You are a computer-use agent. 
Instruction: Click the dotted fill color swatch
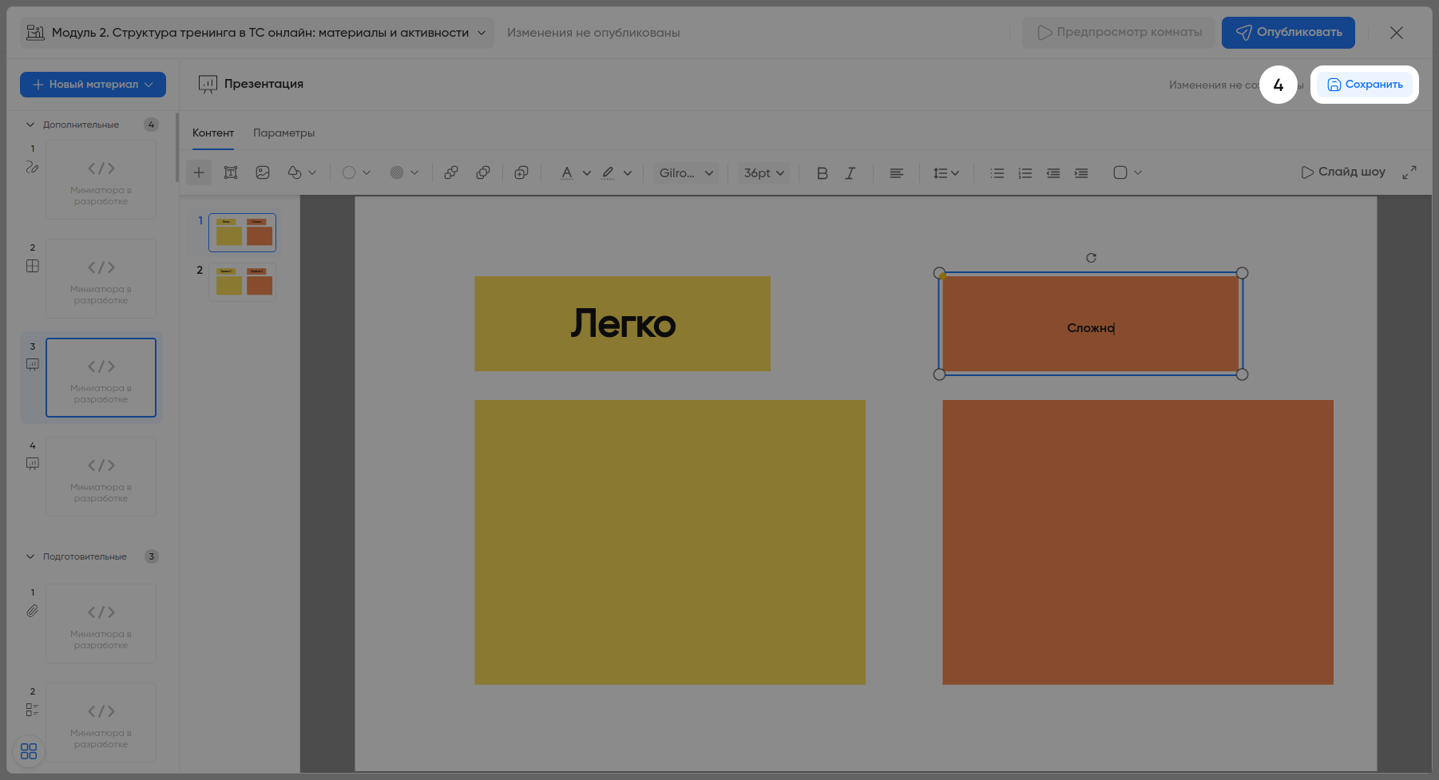397,172
